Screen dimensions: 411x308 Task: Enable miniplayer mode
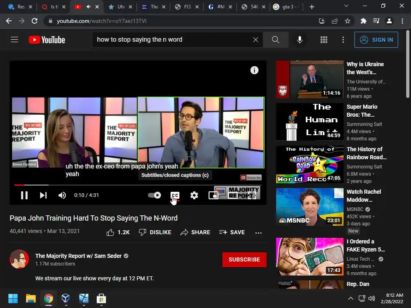click(x=214, y=195)
